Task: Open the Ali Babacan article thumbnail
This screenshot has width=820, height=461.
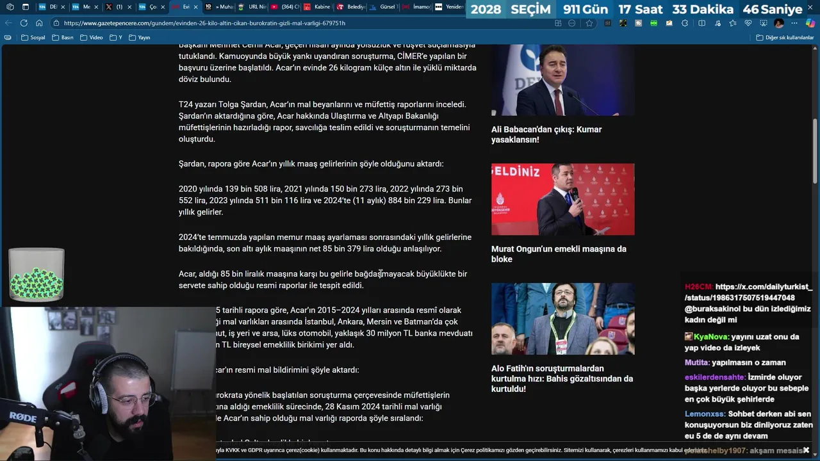Action: pos(563,80)
